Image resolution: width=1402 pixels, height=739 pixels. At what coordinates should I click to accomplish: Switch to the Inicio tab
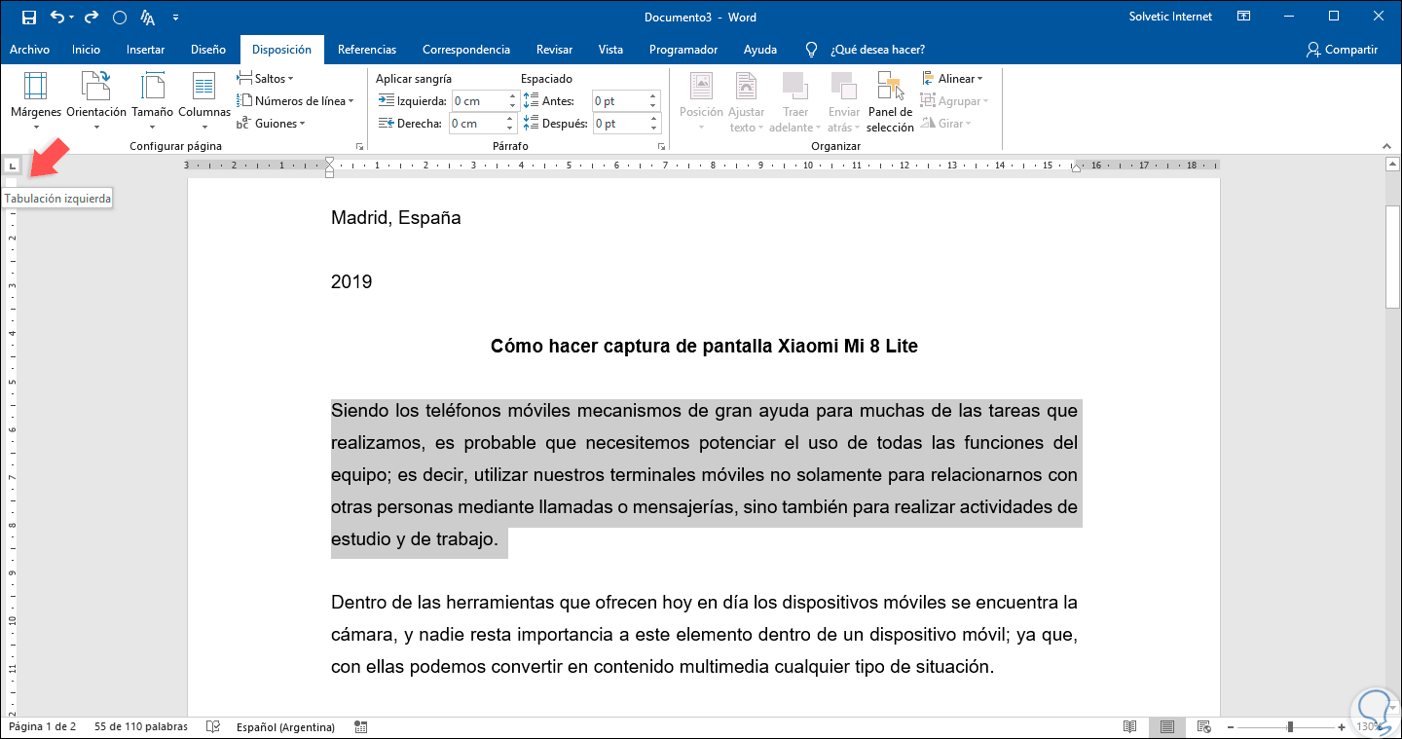86,50
